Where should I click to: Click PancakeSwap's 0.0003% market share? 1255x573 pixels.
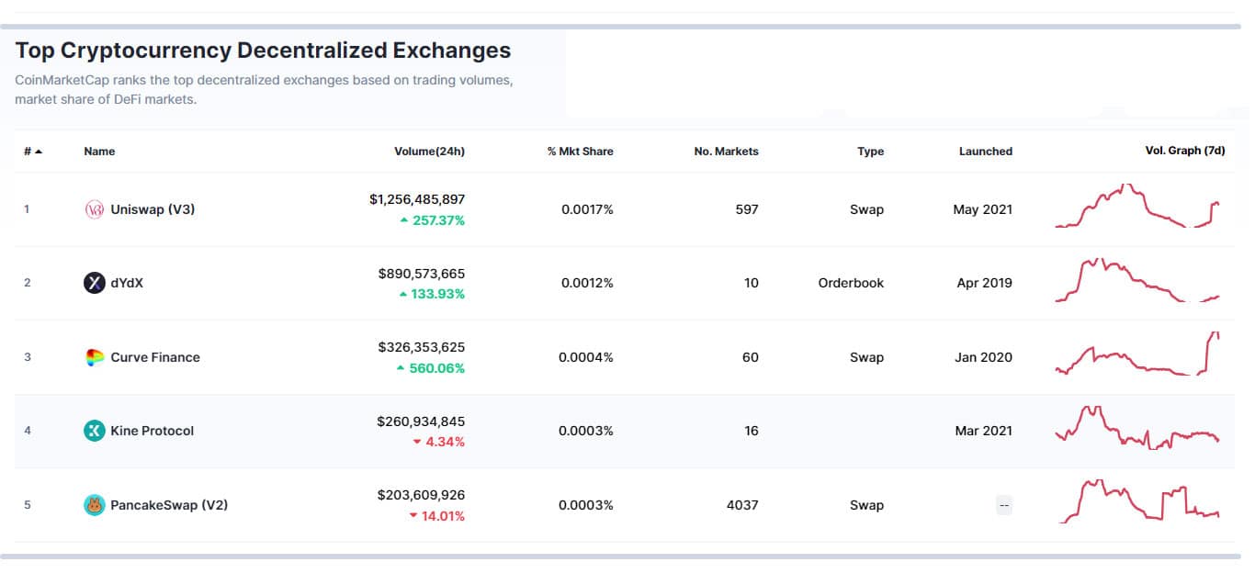[586, 505]
